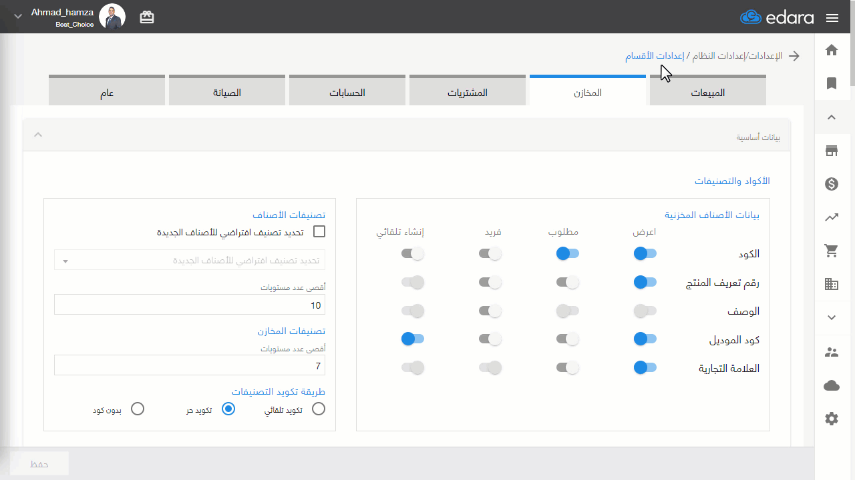This screenshot has width=855, height=480.
Task: Switch to the الصيانة tab
Action: (227, 91)
